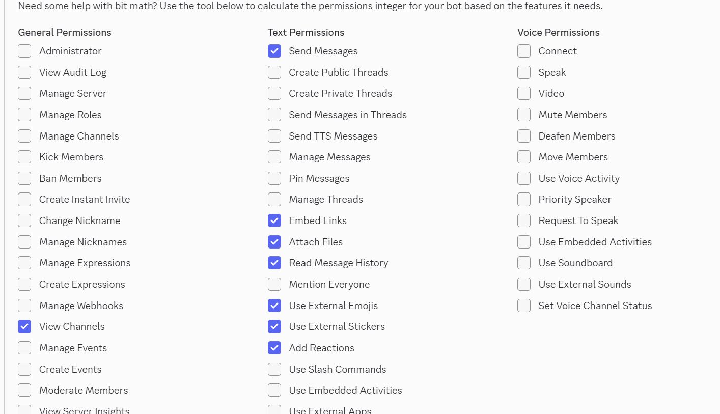
Task: Disable the Embed Links permission
Action: [x=274, y=220]
